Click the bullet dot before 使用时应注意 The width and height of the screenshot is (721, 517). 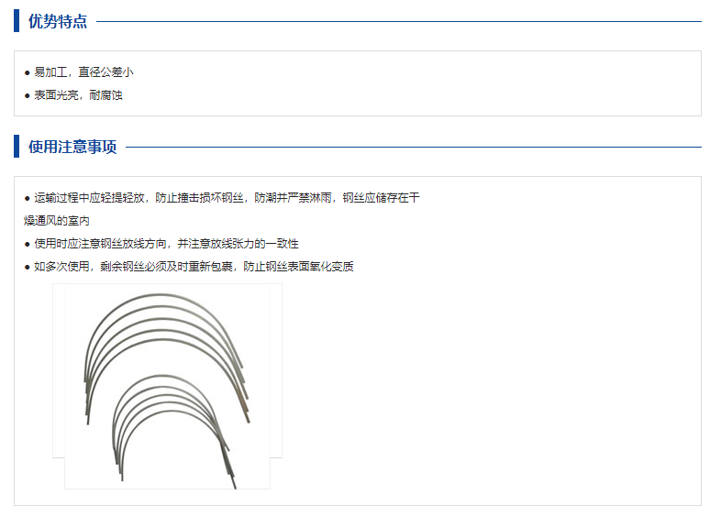point(28,244)
